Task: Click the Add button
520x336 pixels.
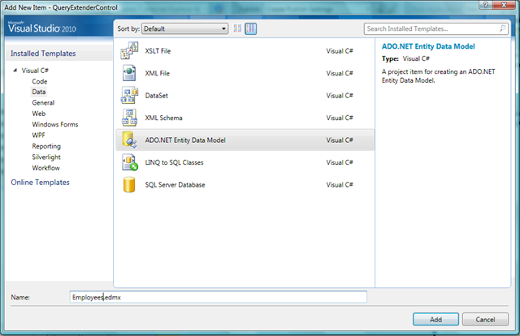Action: (x=435, y=320)
